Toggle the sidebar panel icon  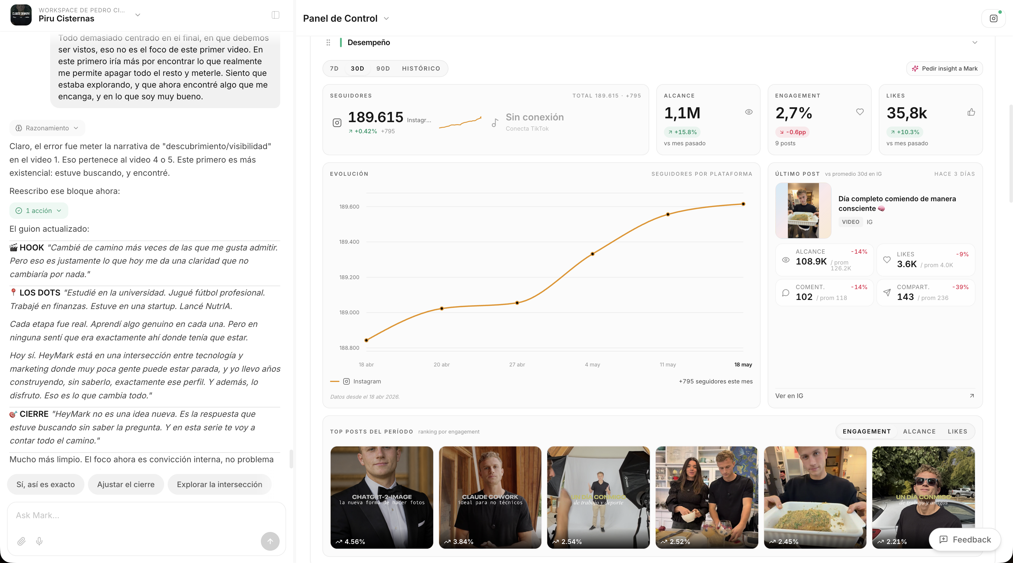pyautogui.click(x=275, y=15)
